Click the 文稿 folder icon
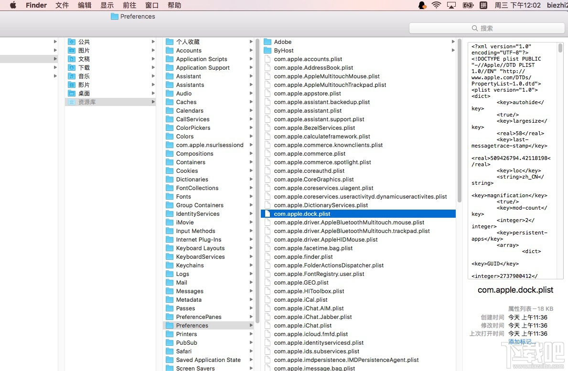The height and width of the screenshot is (371, 568). point(72,59)
